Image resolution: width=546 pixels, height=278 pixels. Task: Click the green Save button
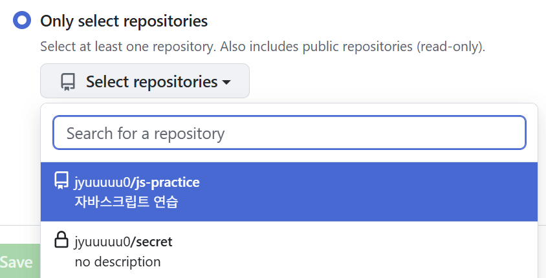20,261
